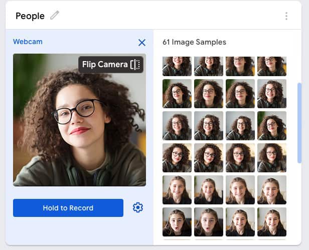Image resolution: width=309 pixels, height=250 pixels.
Task: Click the live webcam preview image
Action: pyautogui.click(x=79, y=120)
